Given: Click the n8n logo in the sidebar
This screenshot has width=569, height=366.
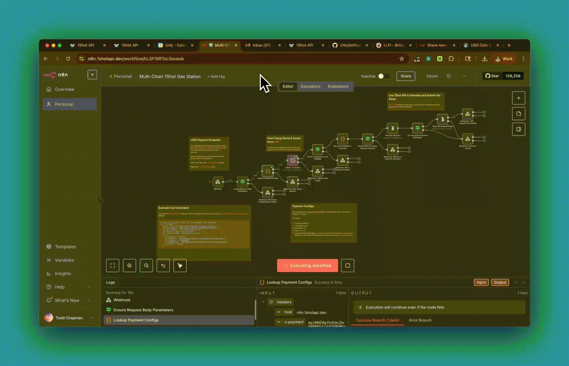Looking at the screenshot, I should pos(56,75).
